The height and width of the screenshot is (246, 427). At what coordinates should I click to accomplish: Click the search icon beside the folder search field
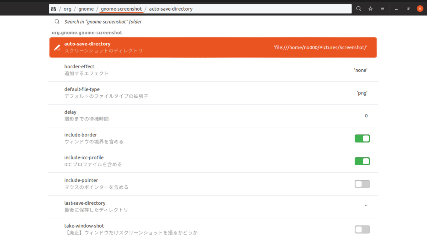click(x=57, y=22)
